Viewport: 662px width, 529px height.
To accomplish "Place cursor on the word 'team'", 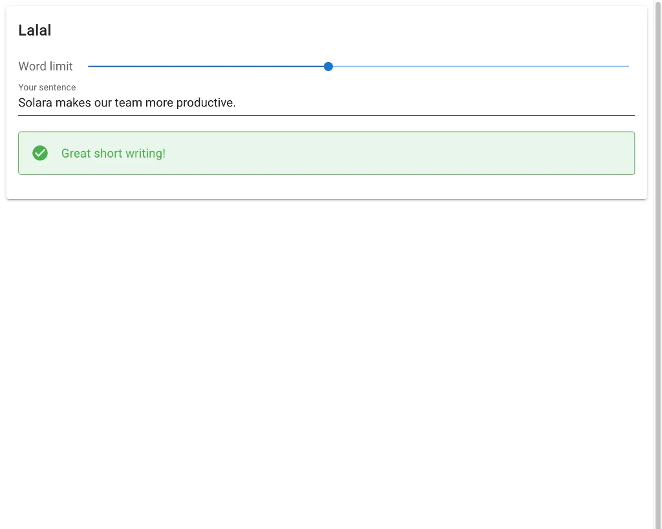I will click(x=128, y=103).
